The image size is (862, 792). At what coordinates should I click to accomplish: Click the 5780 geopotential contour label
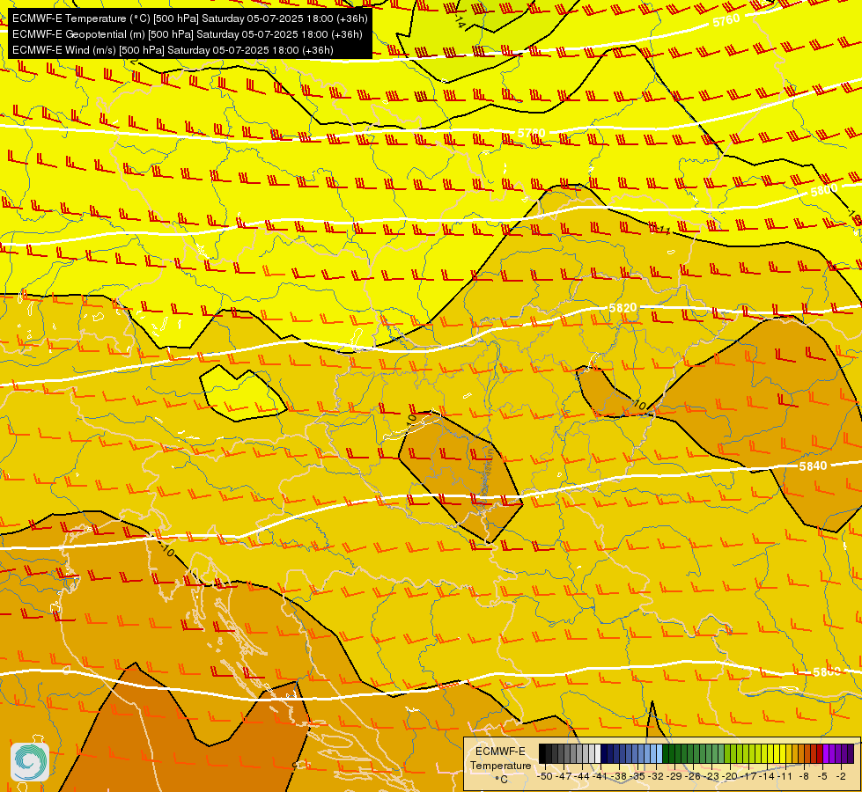[x=532, y=133]
